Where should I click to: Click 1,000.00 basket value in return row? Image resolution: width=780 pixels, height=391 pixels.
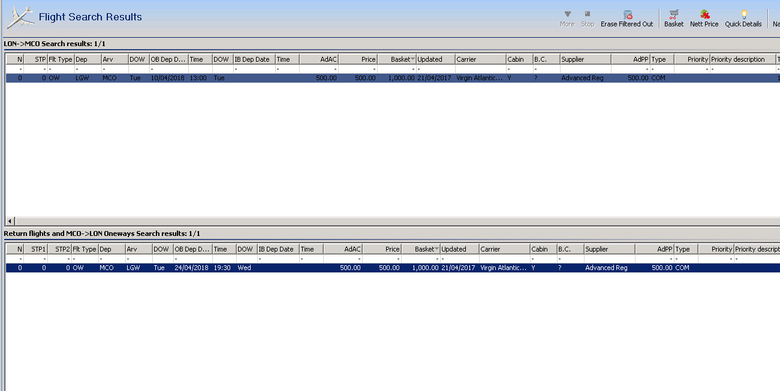point(421,268)
